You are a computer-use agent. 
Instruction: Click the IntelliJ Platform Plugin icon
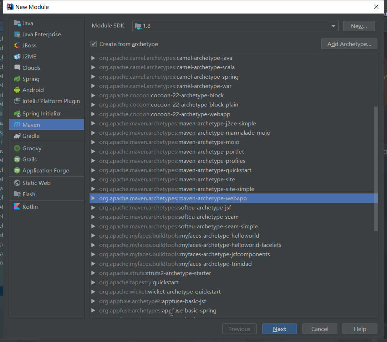17,101
